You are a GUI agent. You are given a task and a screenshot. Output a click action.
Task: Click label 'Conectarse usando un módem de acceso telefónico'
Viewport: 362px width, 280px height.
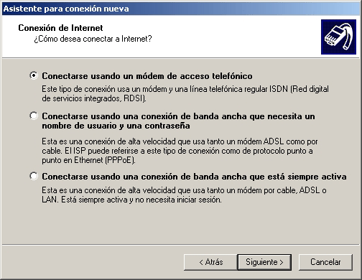pos(147,76)
